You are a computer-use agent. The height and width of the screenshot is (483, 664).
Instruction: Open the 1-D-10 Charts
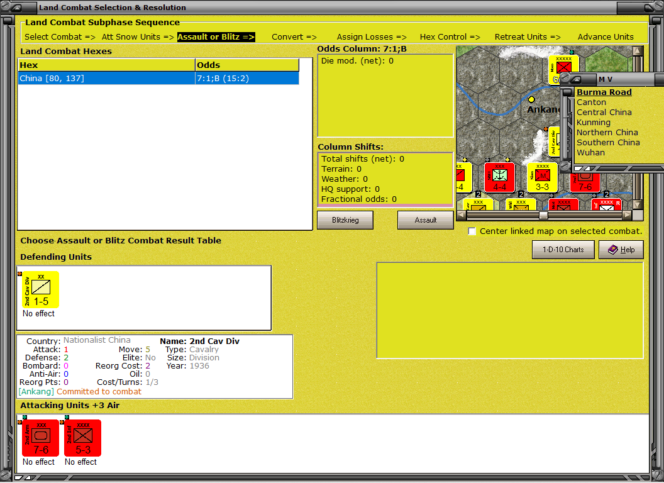563,250
